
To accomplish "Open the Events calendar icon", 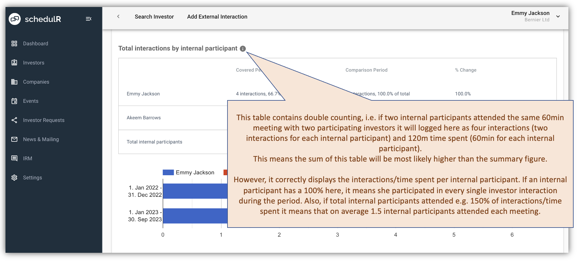I will [x=14, y=101].
